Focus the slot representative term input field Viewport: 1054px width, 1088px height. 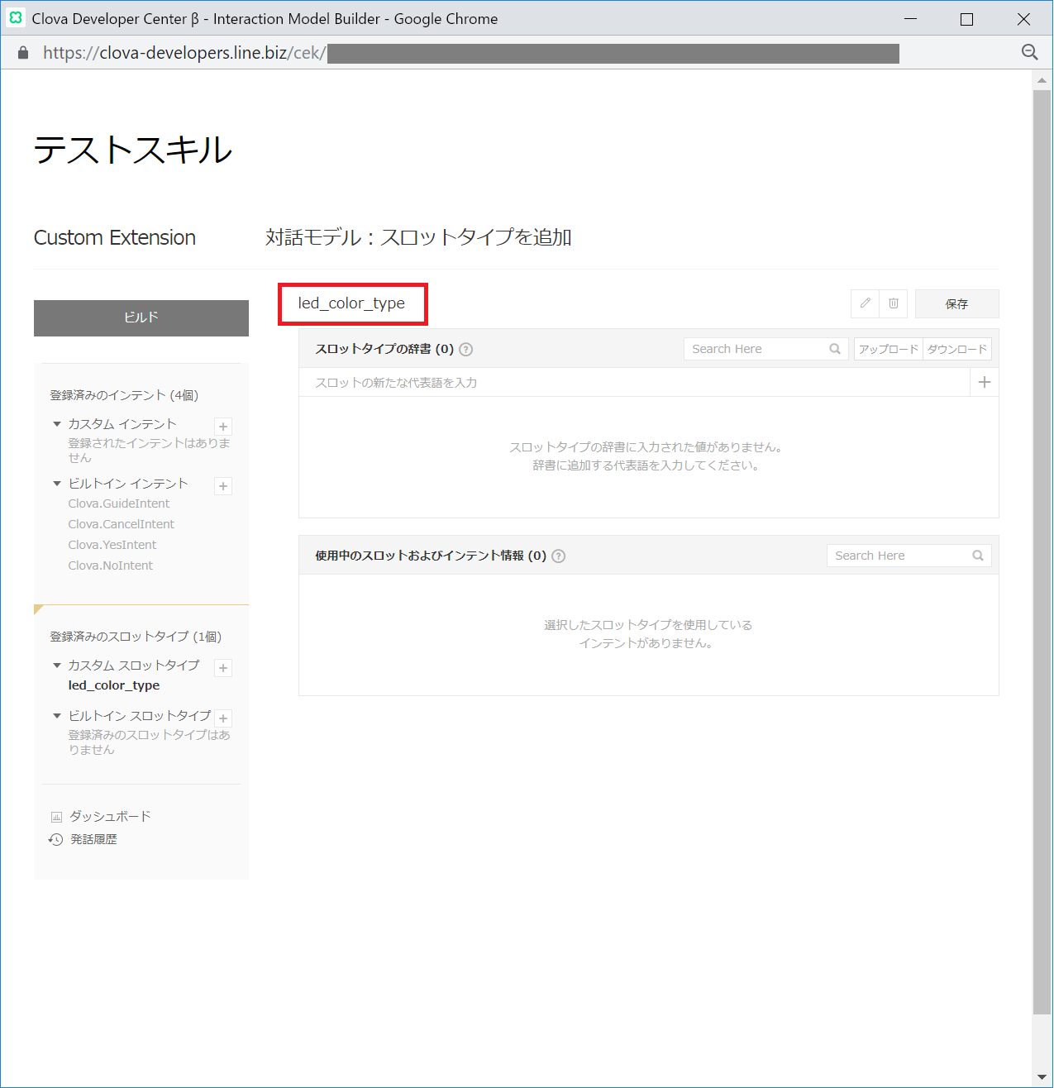coord(633,382)
